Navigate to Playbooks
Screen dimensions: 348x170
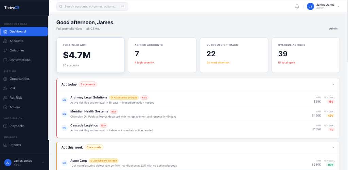[24, 126]
